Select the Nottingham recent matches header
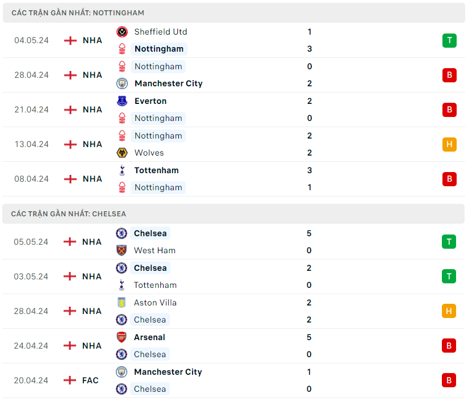The image size is (468, 406). click(x=78, y=12)
